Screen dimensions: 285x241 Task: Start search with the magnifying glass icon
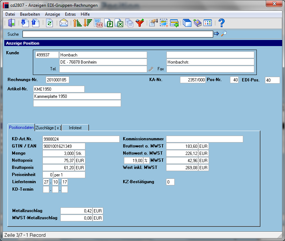click(224, 34)
